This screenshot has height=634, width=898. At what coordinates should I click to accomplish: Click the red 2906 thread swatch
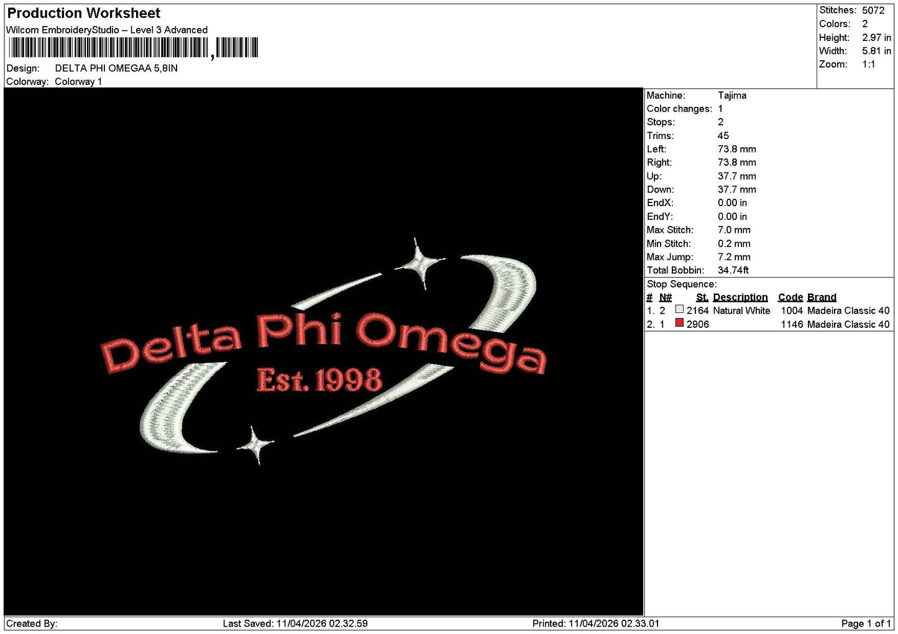pos(679,323)
